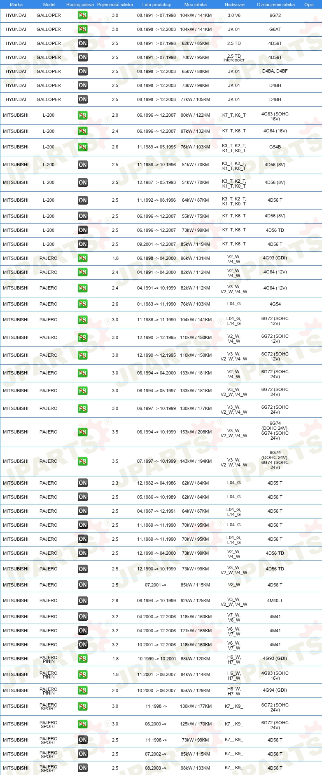Click the 84kW / 114KM power cell

coord(196,674)
